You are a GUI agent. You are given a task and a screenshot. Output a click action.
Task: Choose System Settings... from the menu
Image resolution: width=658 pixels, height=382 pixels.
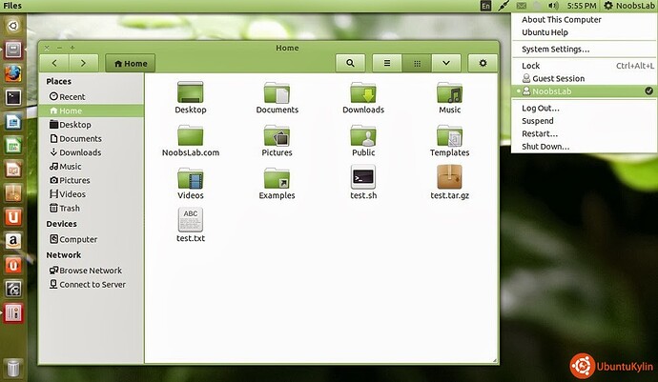click(x=555, y=49)
